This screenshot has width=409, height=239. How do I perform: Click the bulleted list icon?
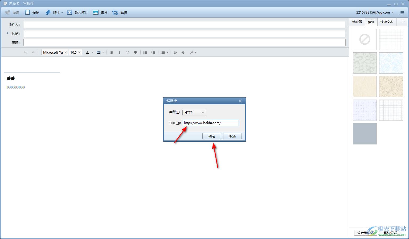145,53
